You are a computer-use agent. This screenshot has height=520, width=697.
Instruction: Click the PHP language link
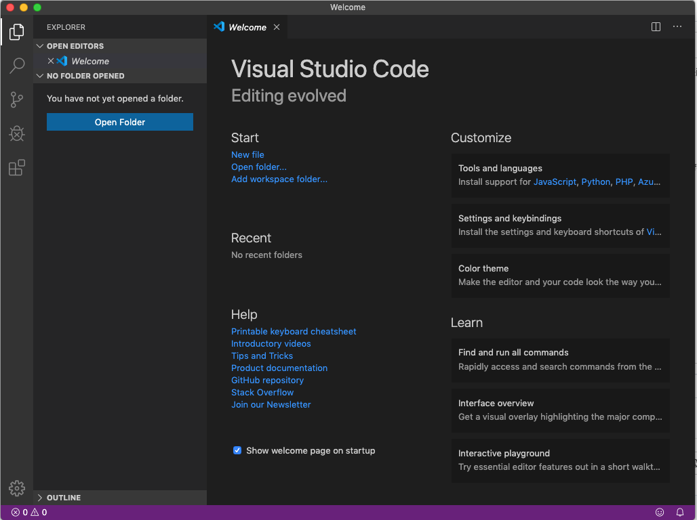624,181
